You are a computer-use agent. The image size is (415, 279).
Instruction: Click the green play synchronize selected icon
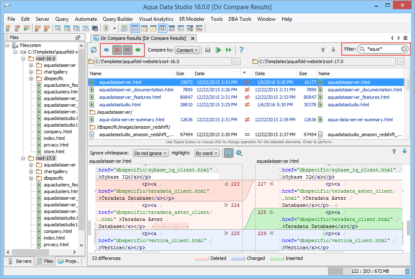click(x=218, y=50)
